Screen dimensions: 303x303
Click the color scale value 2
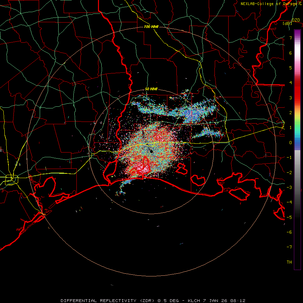pyautogui.click(x=291, y=113)
